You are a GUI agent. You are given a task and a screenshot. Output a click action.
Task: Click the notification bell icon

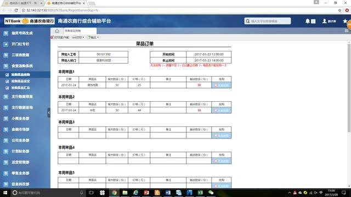click(308, 21)
